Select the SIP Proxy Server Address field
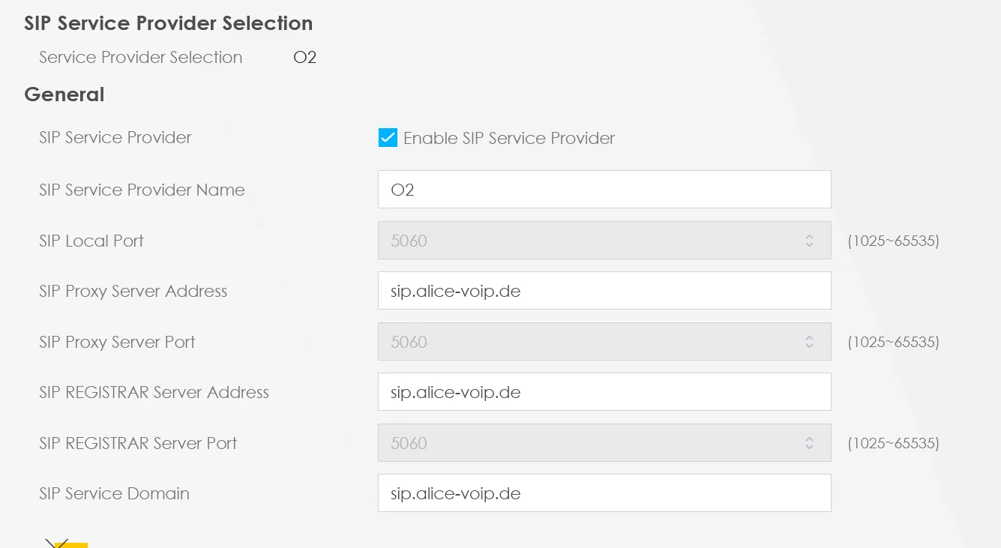Screen dimensions: 1001x548 (x=604, y=291)
